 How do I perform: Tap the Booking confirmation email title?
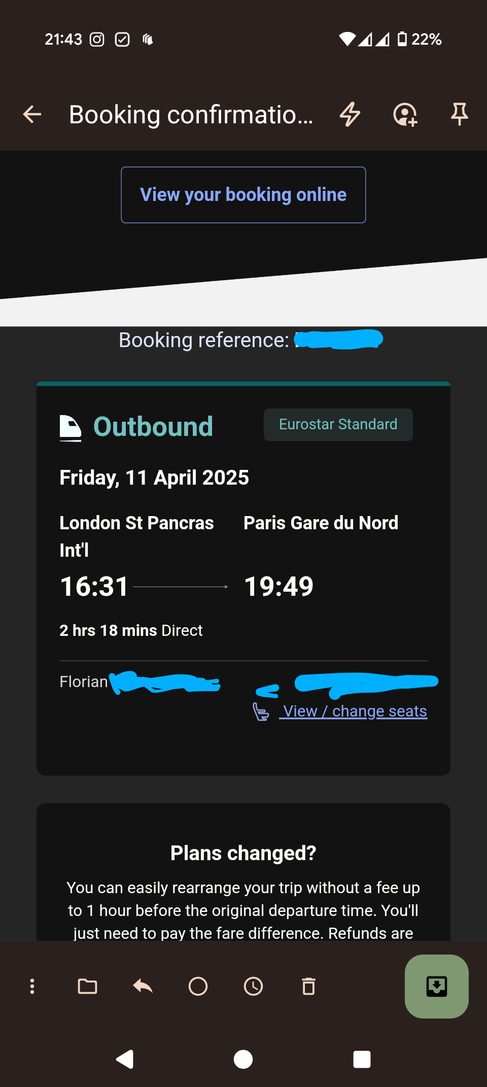(x=191, y=115)
